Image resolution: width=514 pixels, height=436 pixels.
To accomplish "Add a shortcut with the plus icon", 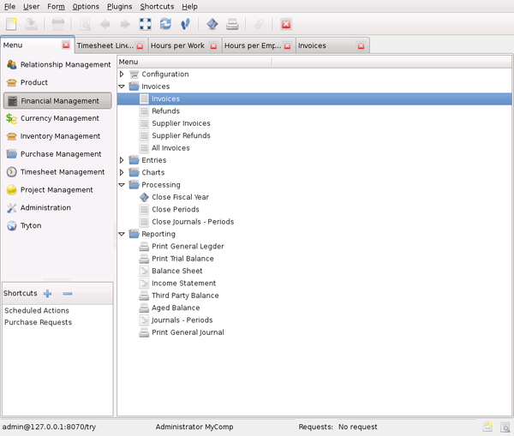I will pyautogui.click(x=47, y=294).
